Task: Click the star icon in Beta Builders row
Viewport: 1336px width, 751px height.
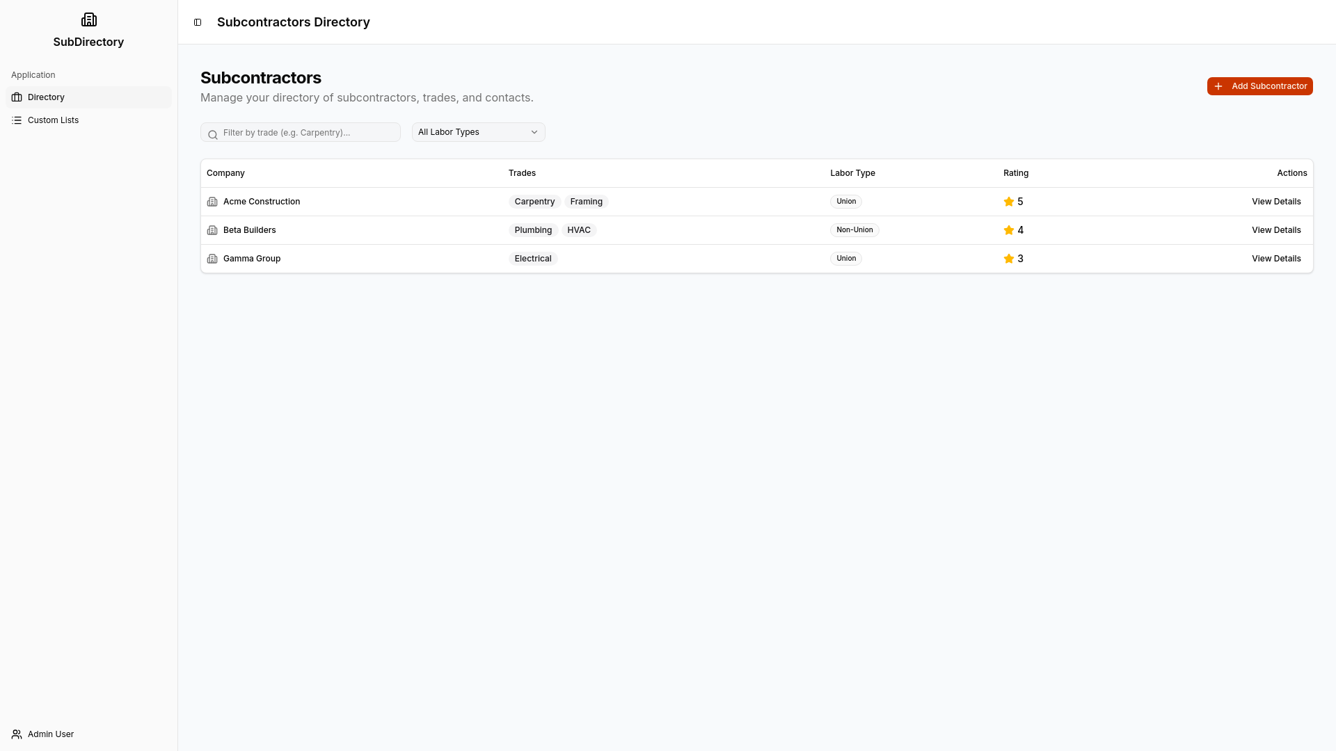Action: coord(1009,230)
